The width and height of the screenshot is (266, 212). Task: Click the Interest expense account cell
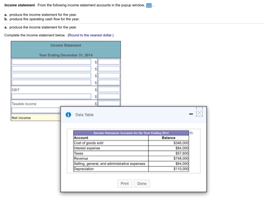pyautogui.click(x=111, y=148)
